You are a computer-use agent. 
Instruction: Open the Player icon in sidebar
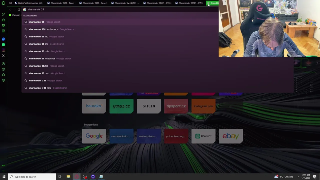(3, 64)
